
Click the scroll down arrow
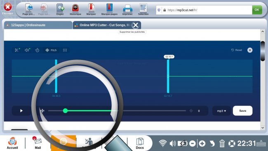pos(263,128)
